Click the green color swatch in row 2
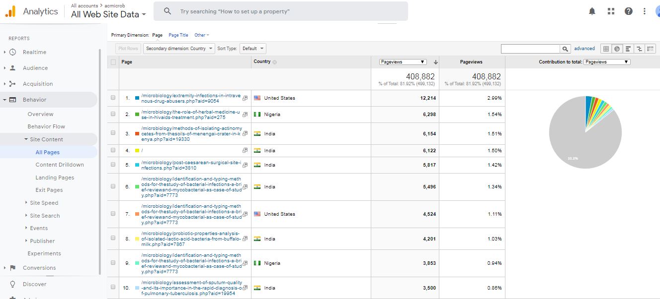 click(137, 115)
